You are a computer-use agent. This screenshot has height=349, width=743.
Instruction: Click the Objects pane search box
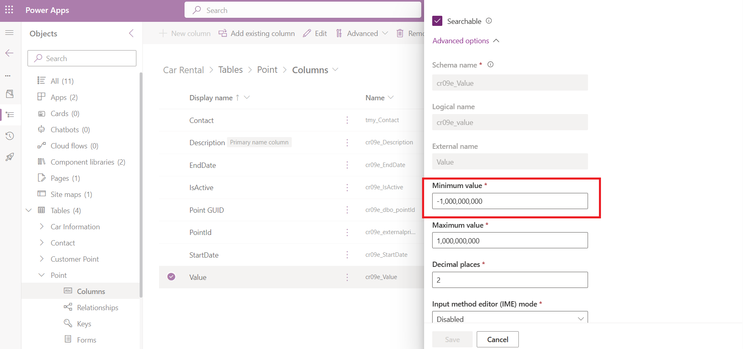[82, 58]
